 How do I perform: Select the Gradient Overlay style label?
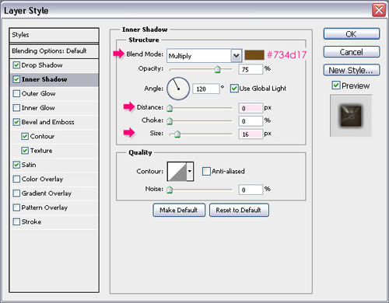tap(47, 193)
